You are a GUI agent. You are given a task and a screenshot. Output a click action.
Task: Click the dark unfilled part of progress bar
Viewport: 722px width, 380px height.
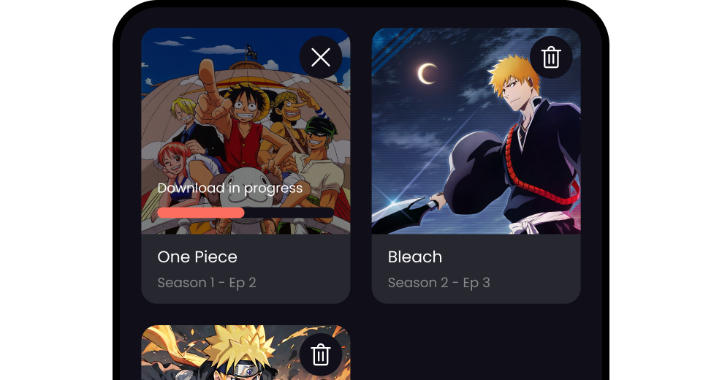click(x=289, y=213)
